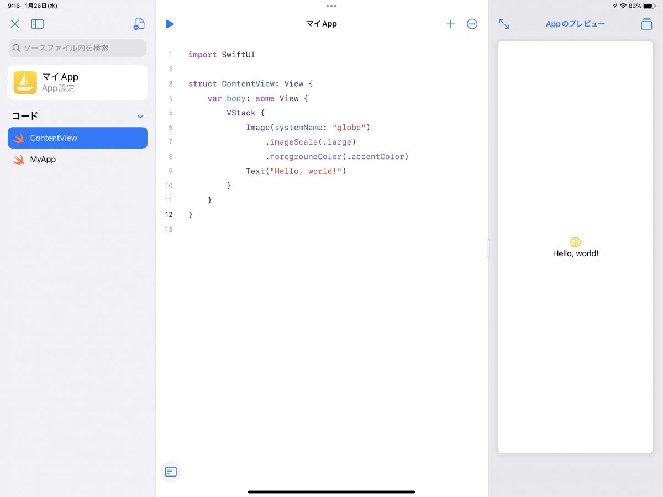Toggle the sidebar panel icon
663x497 pixels.
pyautogui.click(x=37, y=24)
